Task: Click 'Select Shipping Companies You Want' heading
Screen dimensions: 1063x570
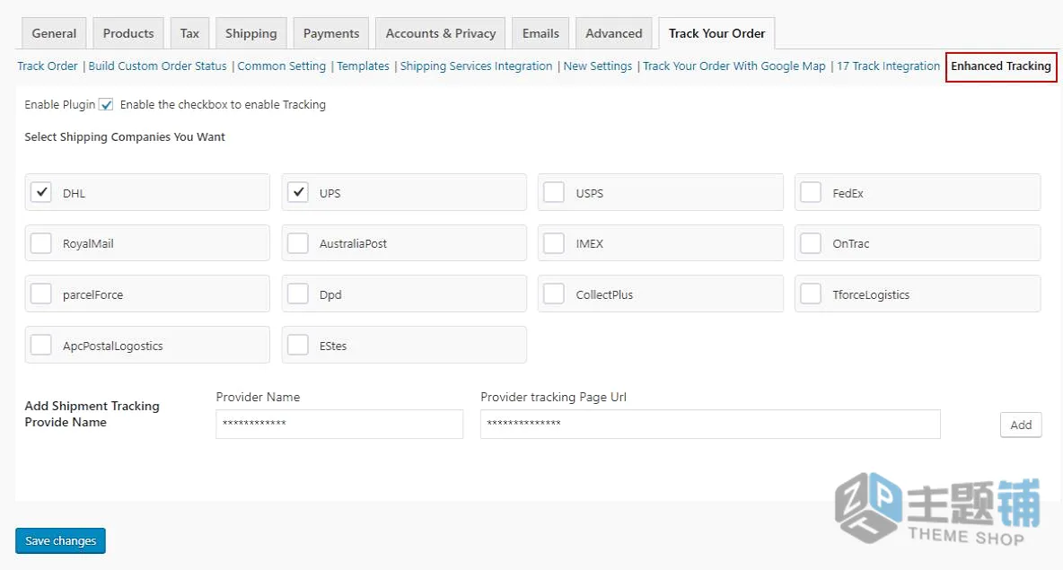Action: pos(125,137)
